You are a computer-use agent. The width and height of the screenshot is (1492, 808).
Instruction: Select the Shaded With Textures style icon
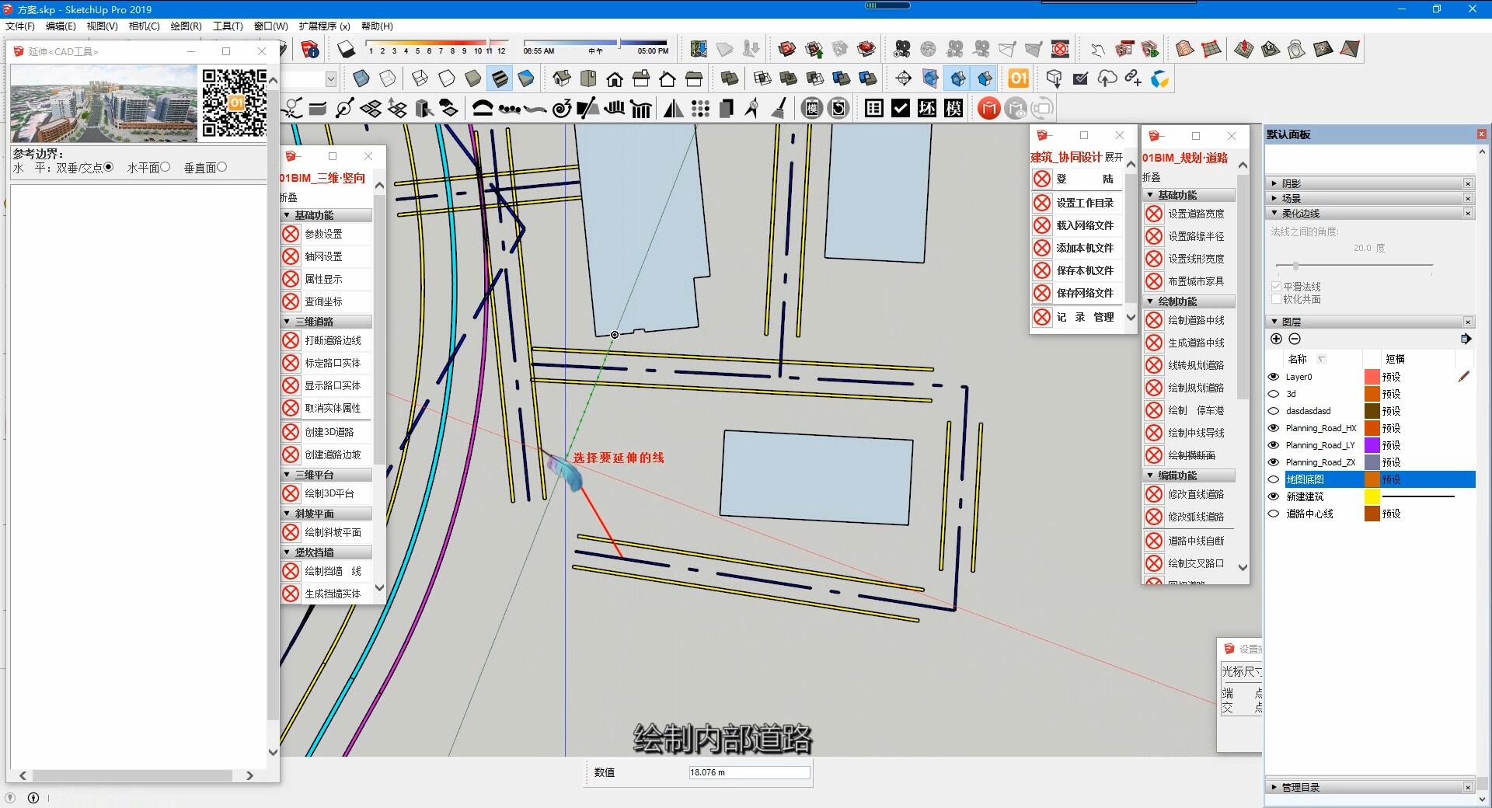click(500, 78)
